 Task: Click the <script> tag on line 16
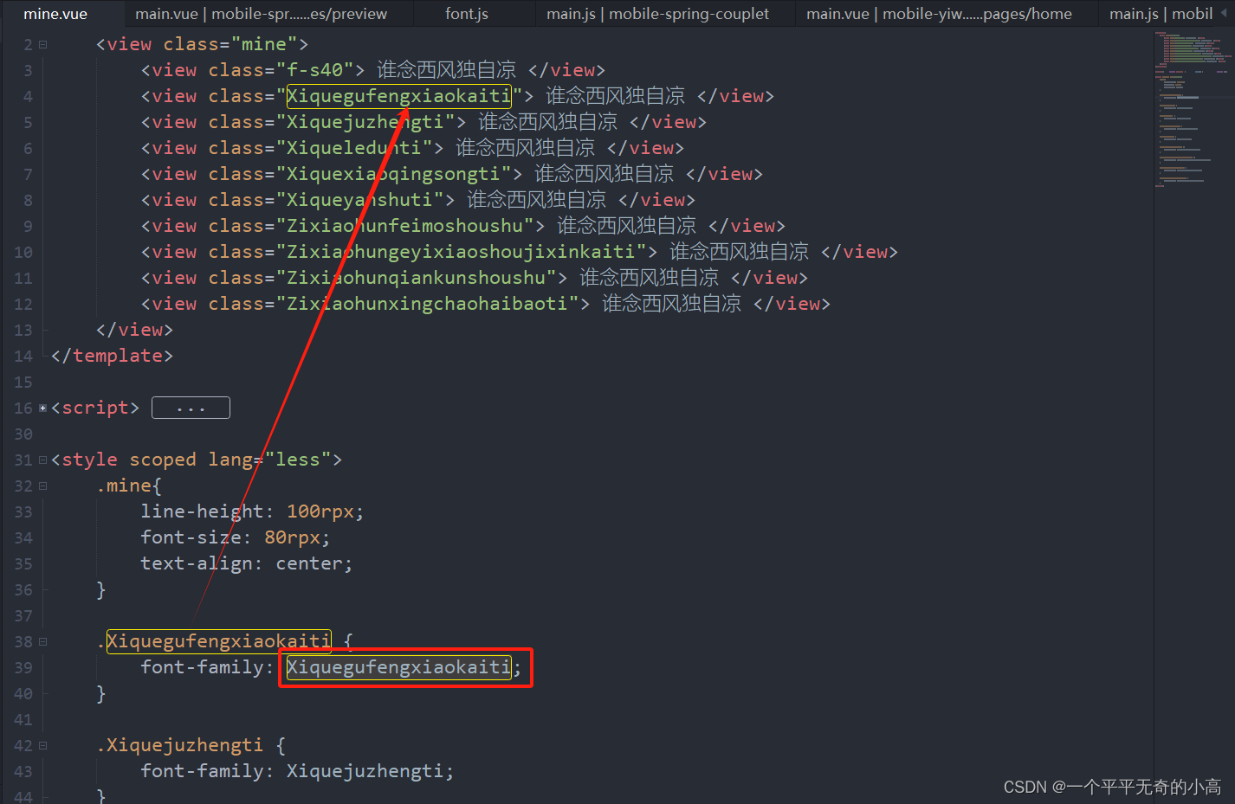click(95, 408)
